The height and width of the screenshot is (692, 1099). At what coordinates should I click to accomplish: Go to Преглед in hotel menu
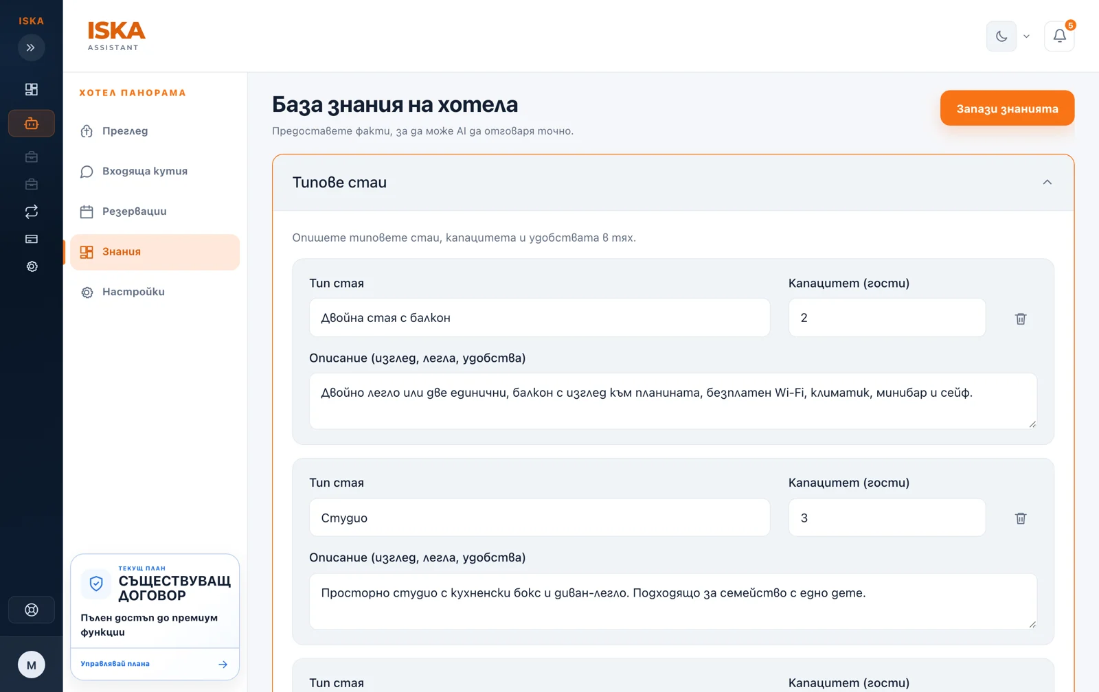[x=155, y=131]
